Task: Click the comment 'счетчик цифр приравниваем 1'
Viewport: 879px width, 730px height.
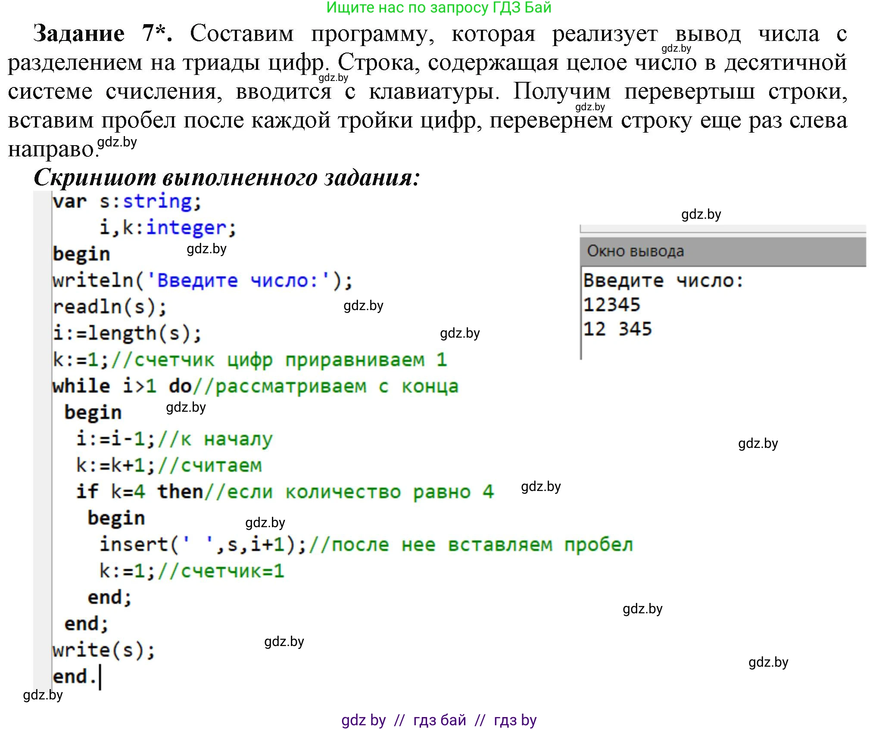Action: 290,360
